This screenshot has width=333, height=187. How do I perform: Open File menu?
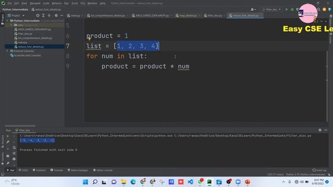point(9,3)
